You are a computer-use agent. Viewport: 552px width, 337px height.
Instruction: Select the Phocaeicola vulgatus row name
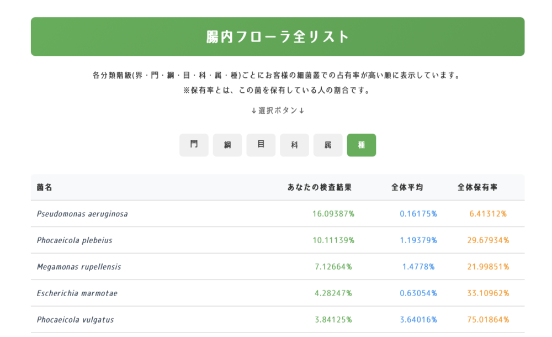tap(75, 320)
